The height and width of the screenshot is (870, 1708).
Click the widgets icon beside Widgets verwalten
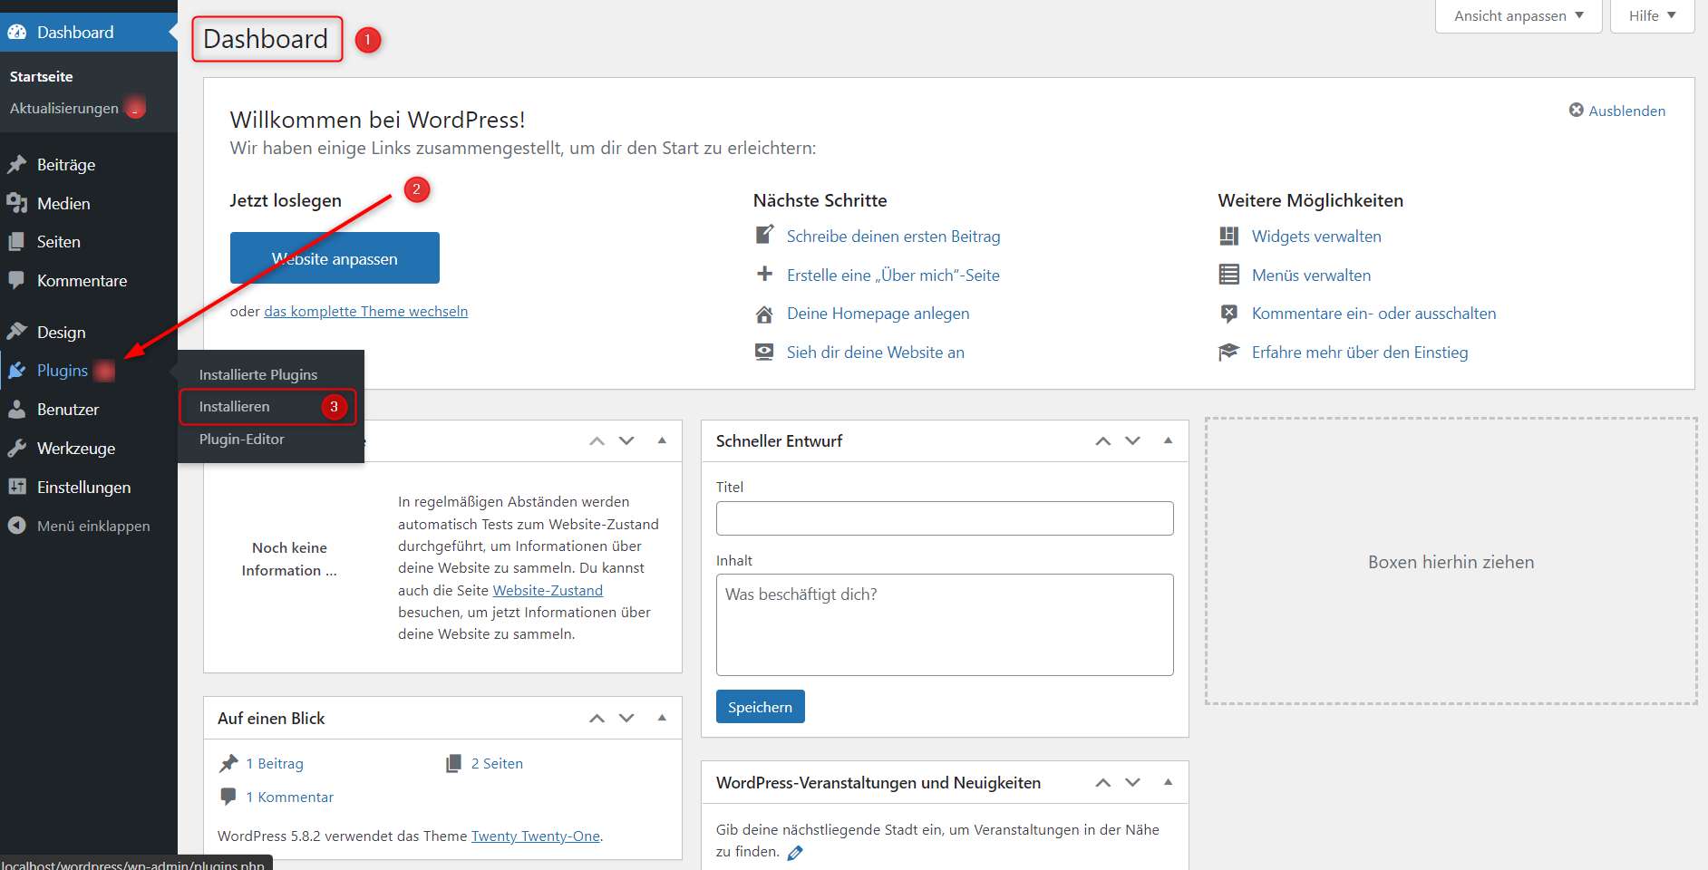coord(1229,236)
